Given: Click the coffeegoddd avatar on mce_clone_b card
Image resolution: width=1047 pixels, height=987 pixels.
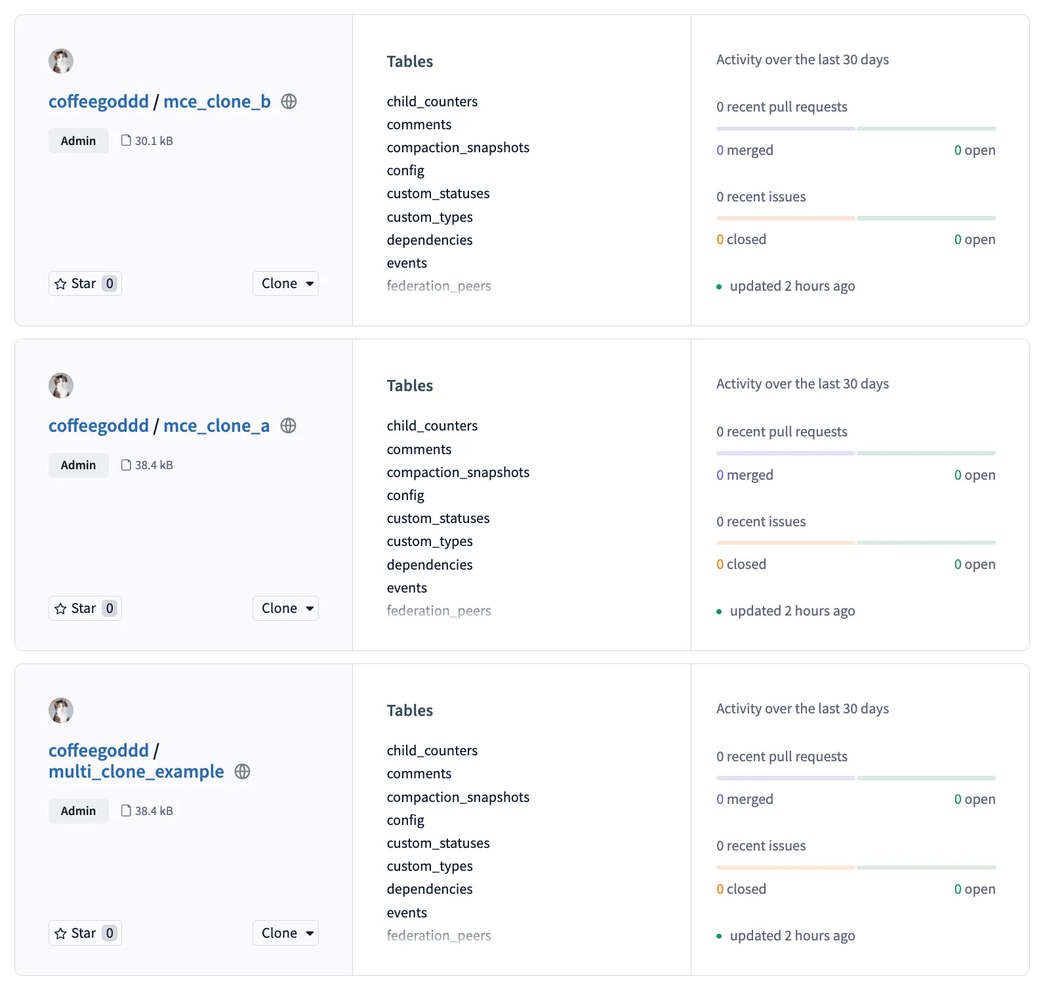Looking at the screenshot, I should point(60,61).
